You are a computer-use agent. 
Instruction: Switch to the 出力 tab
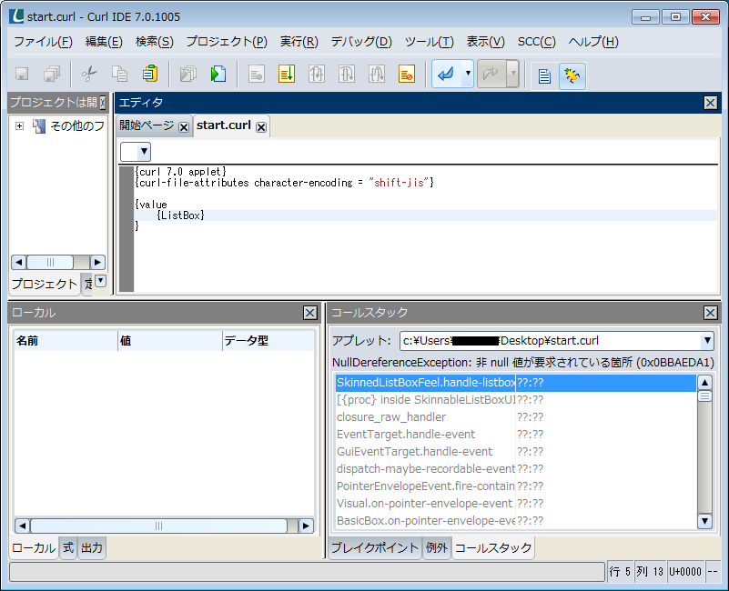tap(92, 547)
